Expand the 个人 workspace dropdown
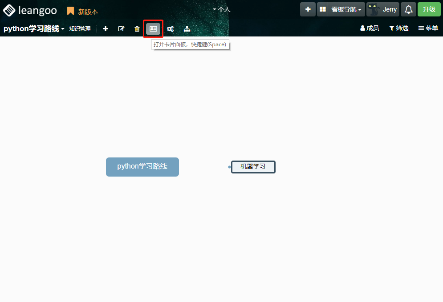The image size is (443, 302). click(222, 9)
